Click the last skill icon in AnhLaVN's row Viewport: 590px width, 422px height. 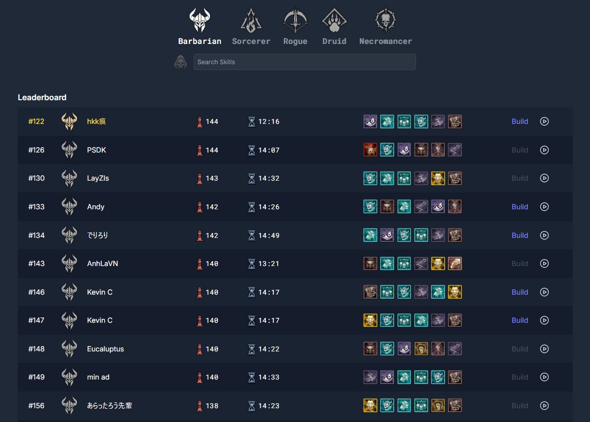[455, 264]
